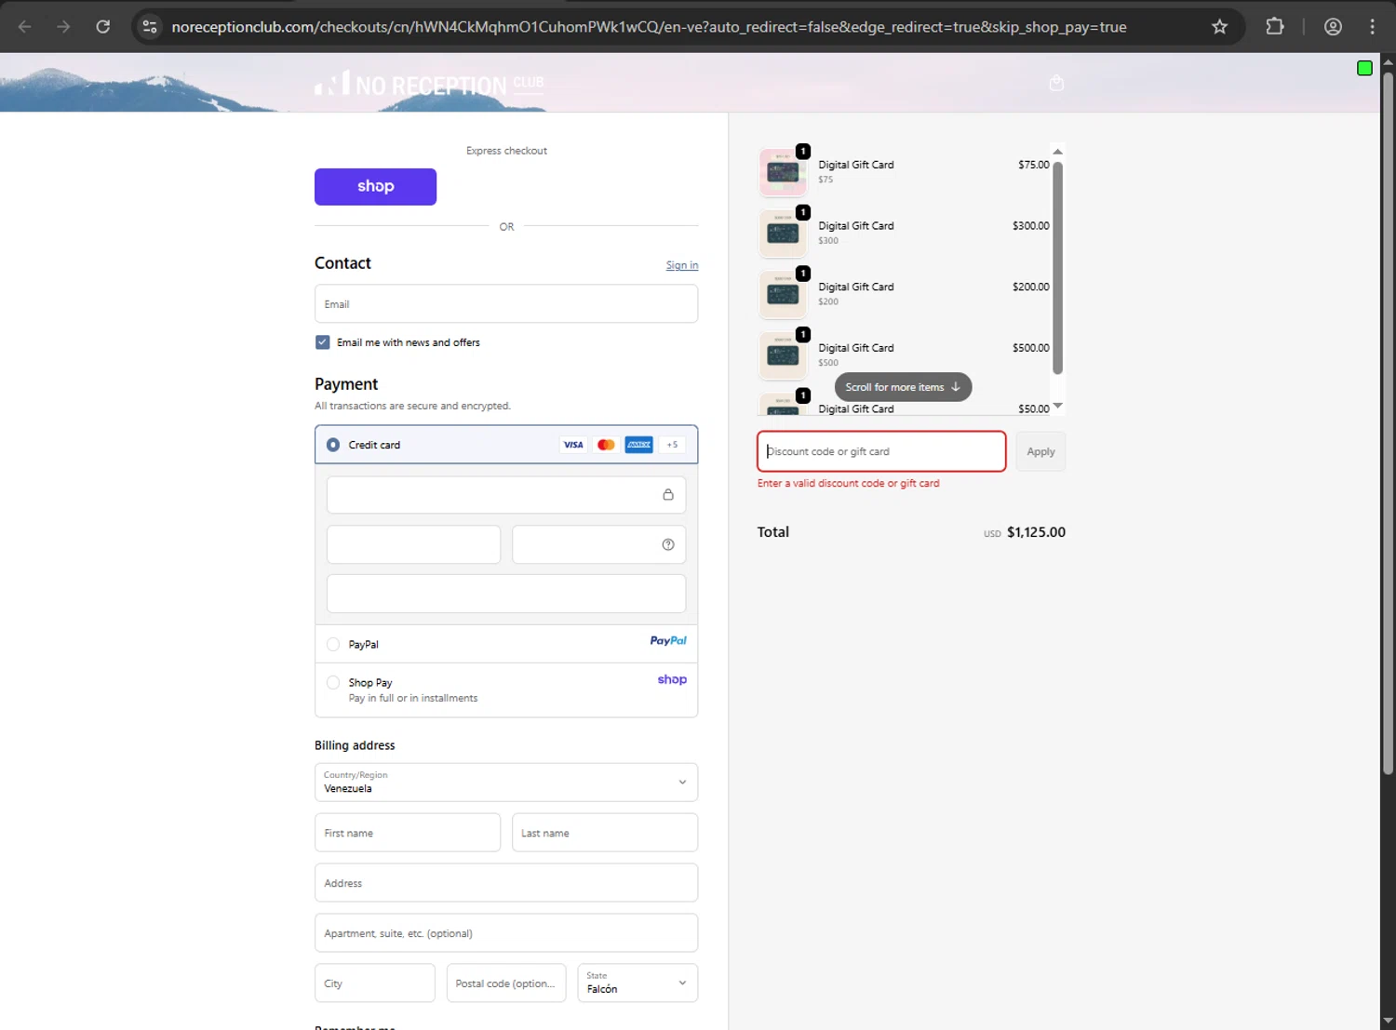Click the security code help icon

click(x=668, y=545)
